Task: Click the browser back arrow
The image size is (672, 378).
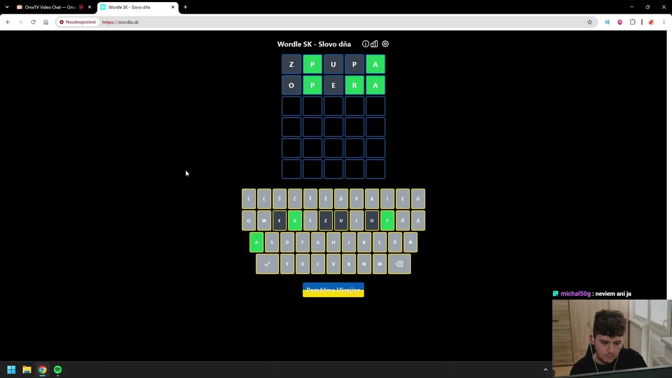Action: [8, 22]
